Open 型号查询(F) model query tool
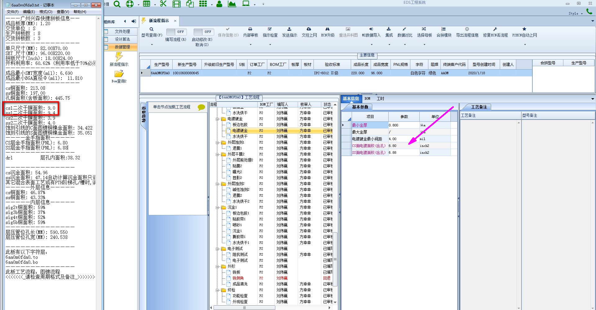596x310 pixels. click(x=151, y=32)
